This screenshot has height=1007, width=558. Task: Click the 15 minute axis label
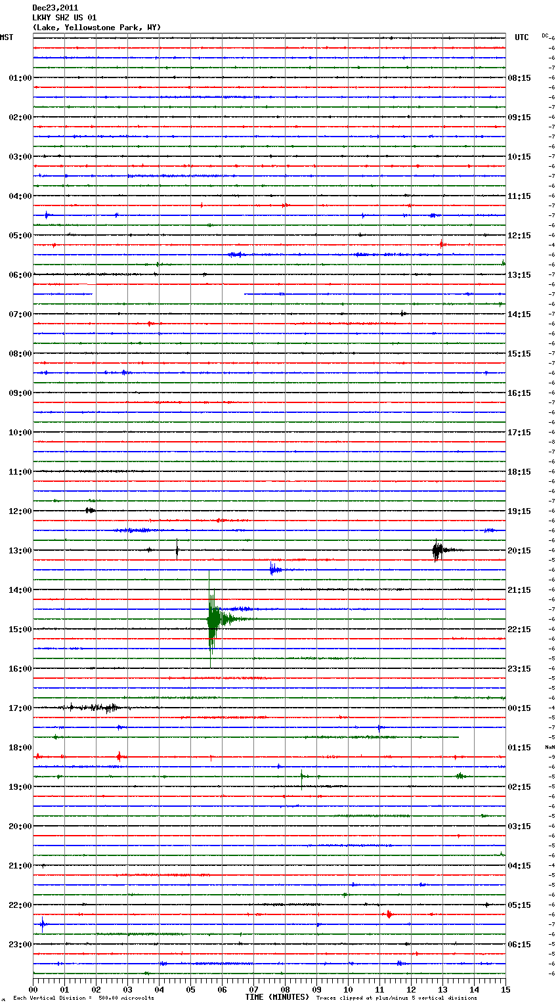pos(505,989)
